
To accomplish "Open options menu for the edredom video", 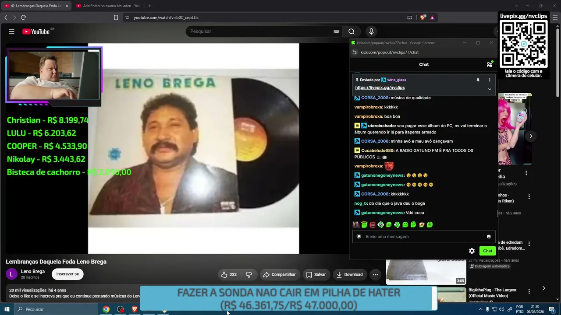I will pos(529,244).
